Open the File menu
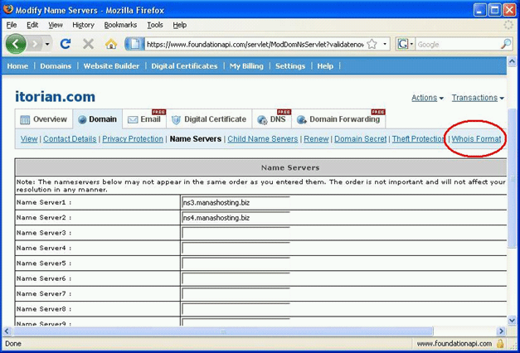The height and width of the screenshot is (353, 520). point(12,25)
